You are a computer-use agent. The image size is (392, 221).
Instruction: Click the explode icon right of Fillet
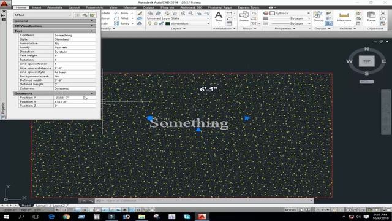tap(140, 18)
